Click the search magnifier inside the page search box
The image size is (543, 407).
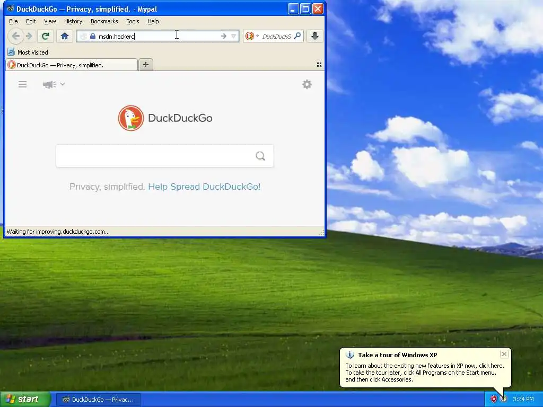click(260, 156)
